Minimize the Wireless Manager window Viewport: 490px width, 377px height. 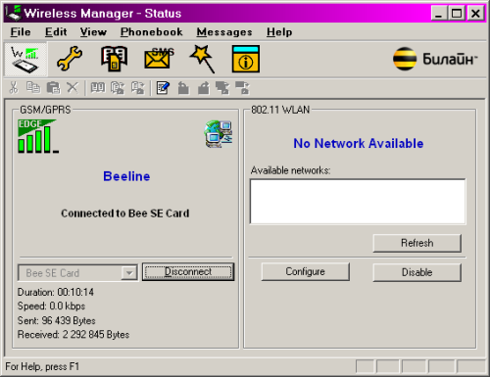click(439, 14)
